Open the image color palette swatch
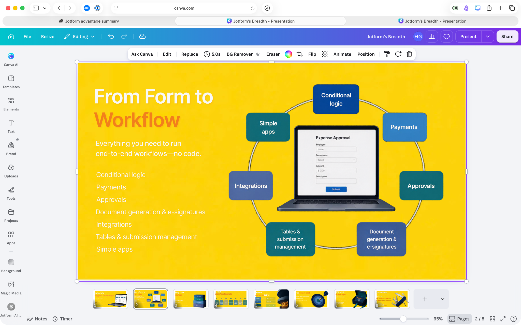Viewport: 521px width, 325px height. (x=288, y=54)
